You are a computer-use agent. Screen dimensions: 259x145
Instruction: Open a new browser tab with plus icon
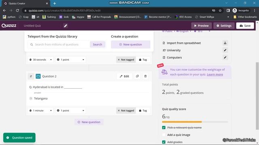55,4
